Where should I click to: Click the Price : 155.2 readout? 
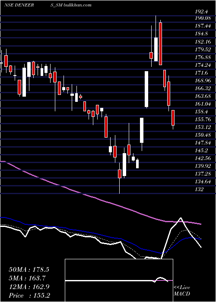pyautogui.click(x=30, y=296)
